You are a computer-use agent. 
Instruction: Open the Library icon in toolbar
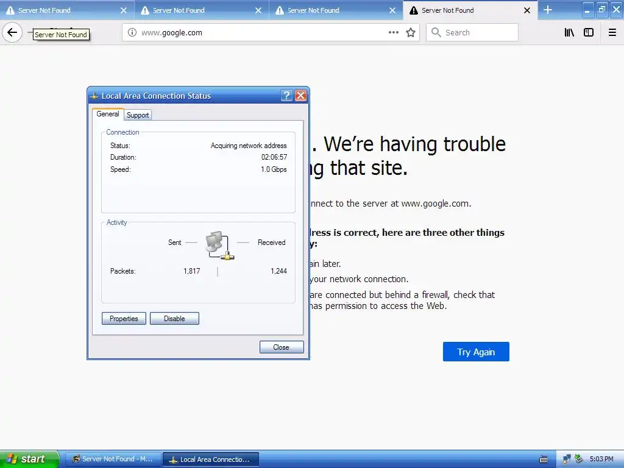point(569,33)
